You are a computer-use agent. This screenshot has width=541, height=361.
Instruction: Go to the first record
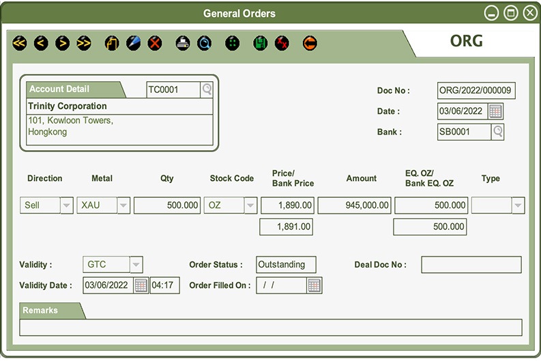pyautogui.click(x=20, y=44)
